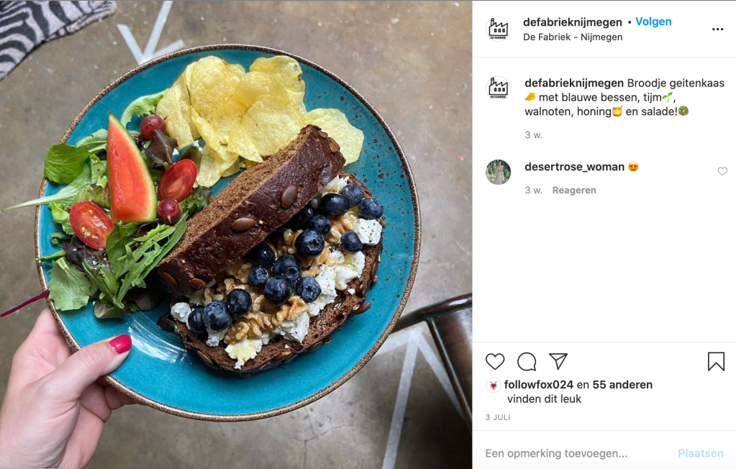Viewport: 736px width, 469px height.
Task: Save the post with the bookmark icon
Action: 716,362
